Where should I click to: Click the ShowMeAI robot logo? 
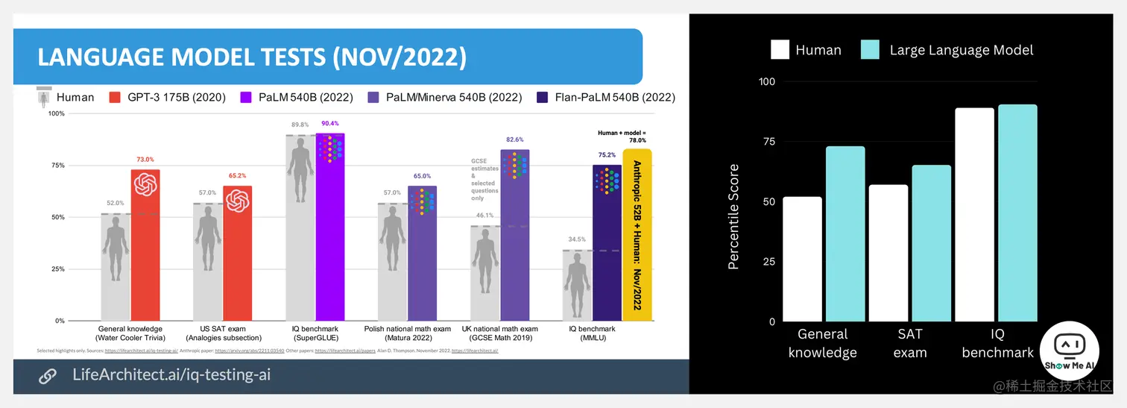[x=1069, y=352]
